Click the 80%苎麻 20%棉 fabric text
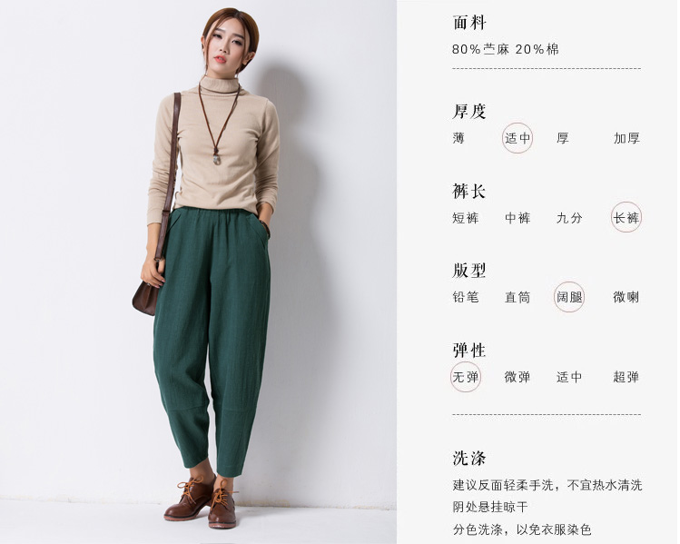Image resolution: width=680 pixels, height=544 pixels. point(506,49)
